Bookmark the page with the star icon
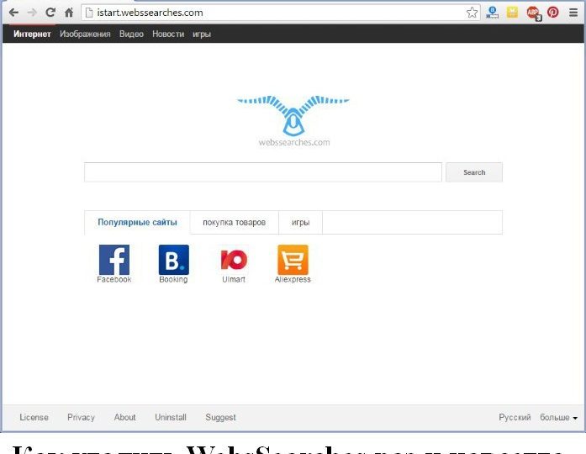The image size is (586, 454). 472,13
